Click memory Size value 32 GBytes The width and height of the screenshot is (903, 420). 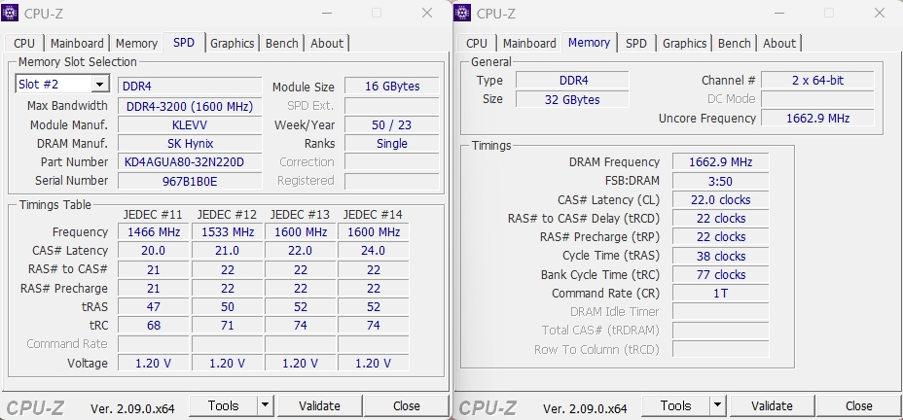point(572,99)
